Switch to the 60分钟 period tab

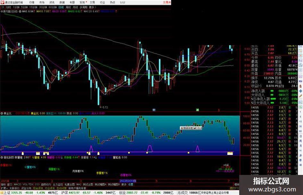(53, 7)
